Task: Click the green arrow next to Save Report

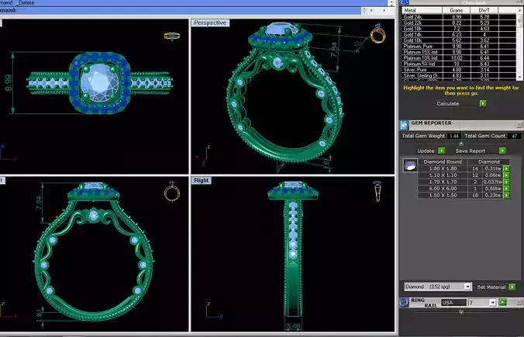Action: pos(502,151)
